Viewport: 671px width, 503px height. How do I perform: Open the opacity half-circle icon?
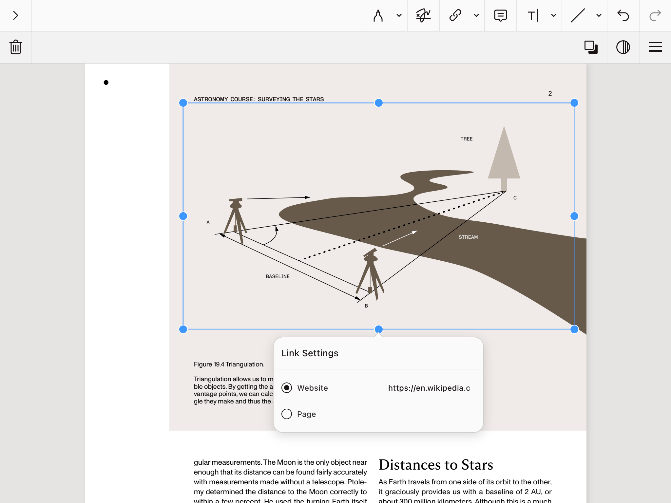coord(623,47)
